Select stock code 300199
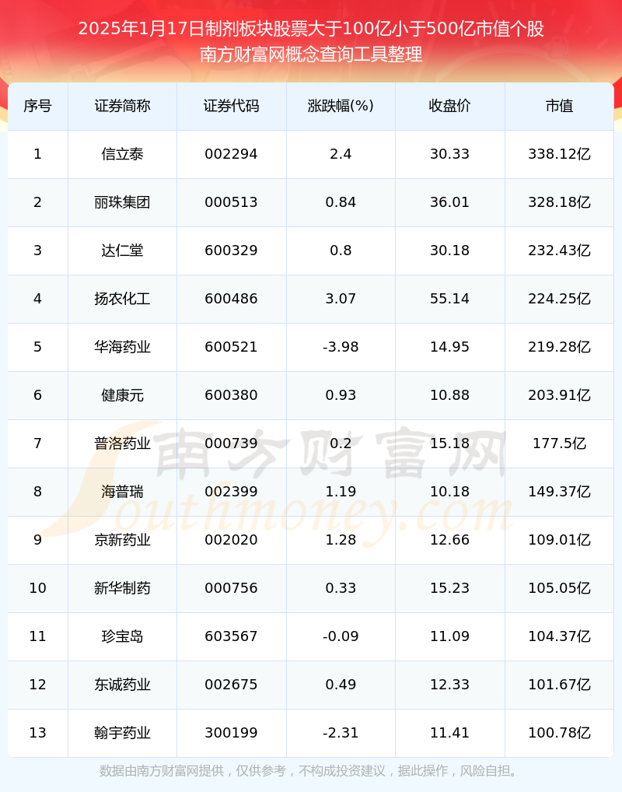Screen dimensions: 622x792 (231, 733)
